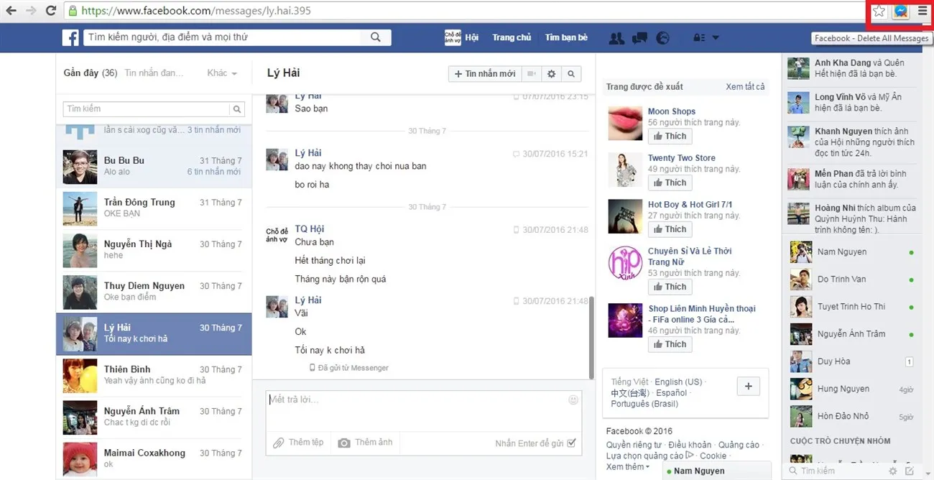This screenshot has height=480, width=934.
Task: Open the emoji picker in the reply box
Action: click(573, 399)
